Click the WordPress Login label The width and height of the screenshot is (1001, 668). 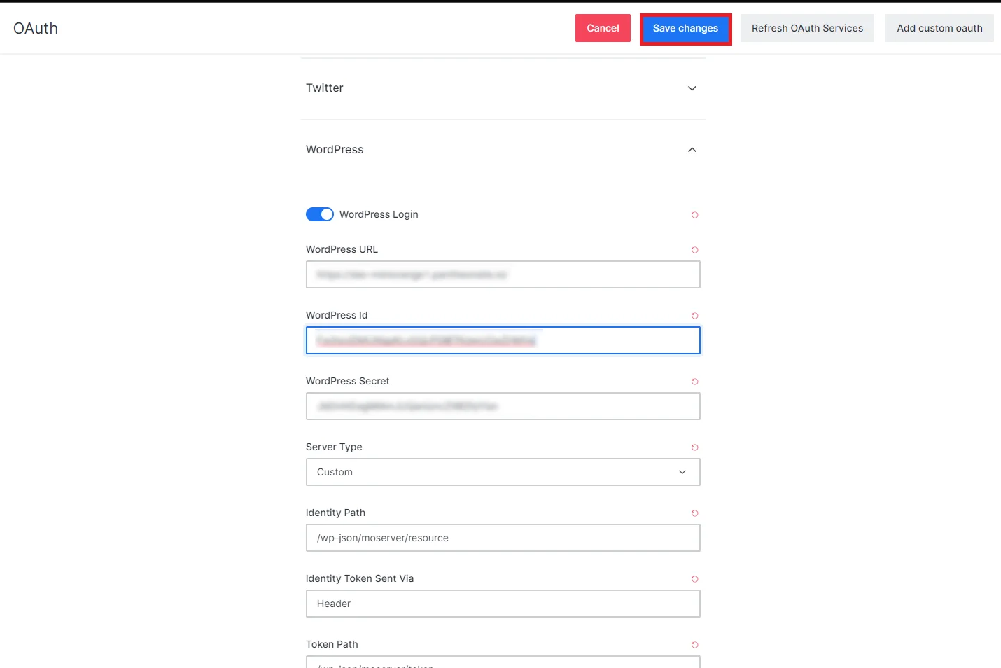[379, 214]
